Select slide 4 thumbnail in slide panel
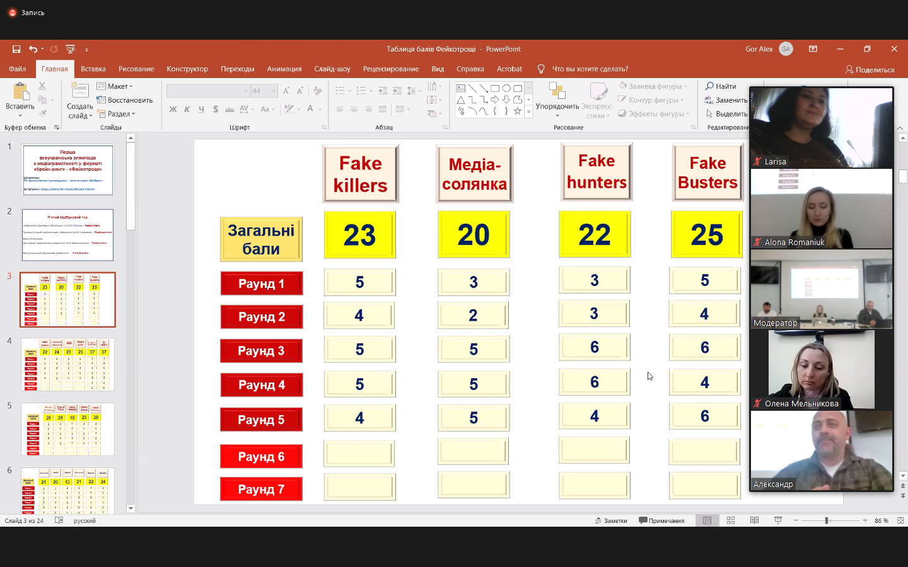Image resolution: width=908 pixels, height=567 pixels. [67, 364]
